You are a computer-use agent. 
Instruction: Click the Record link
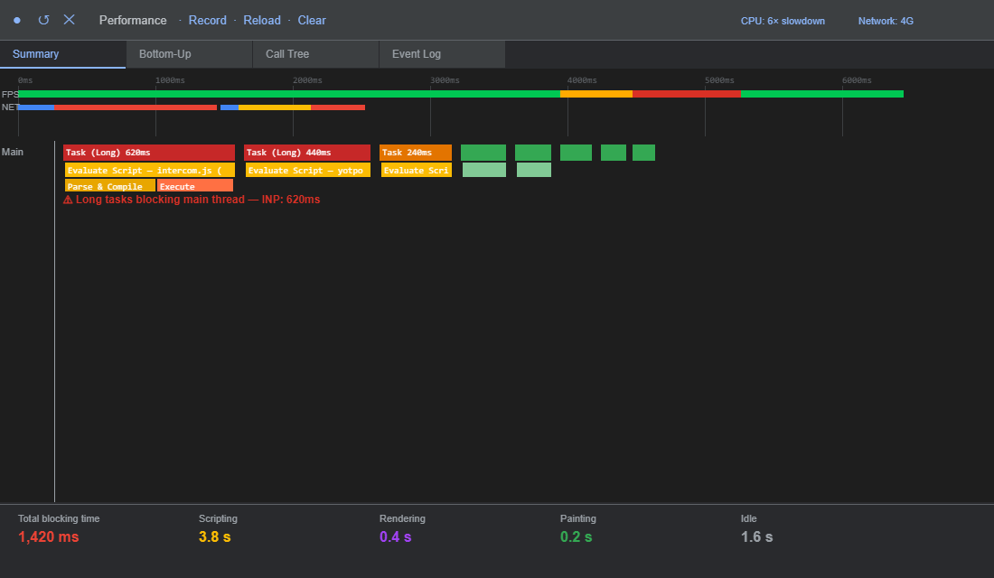[x=207, y=20]
